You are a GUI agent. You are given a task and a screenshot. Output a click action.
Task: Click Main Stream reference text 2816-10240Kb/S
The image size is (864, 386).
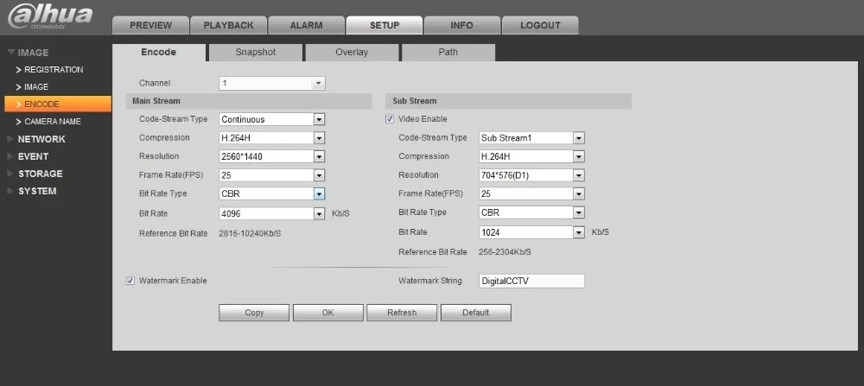[x=251, y=233]
